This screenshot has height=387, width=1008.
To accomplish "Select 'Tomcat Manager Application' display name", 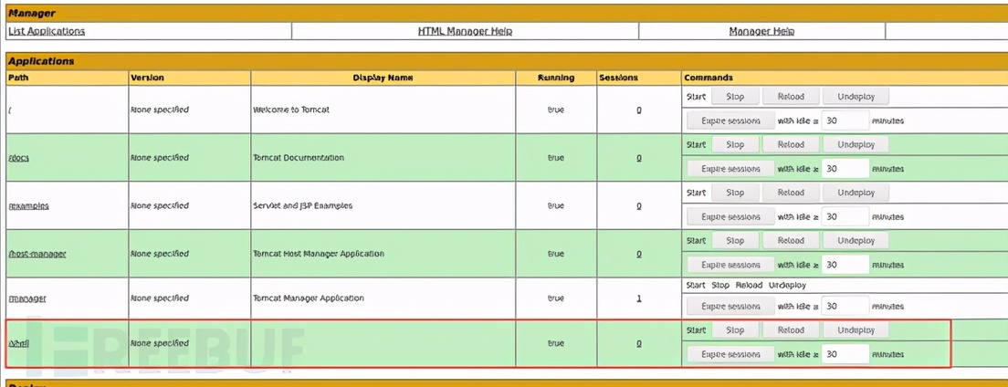I will tap(309, 299).
